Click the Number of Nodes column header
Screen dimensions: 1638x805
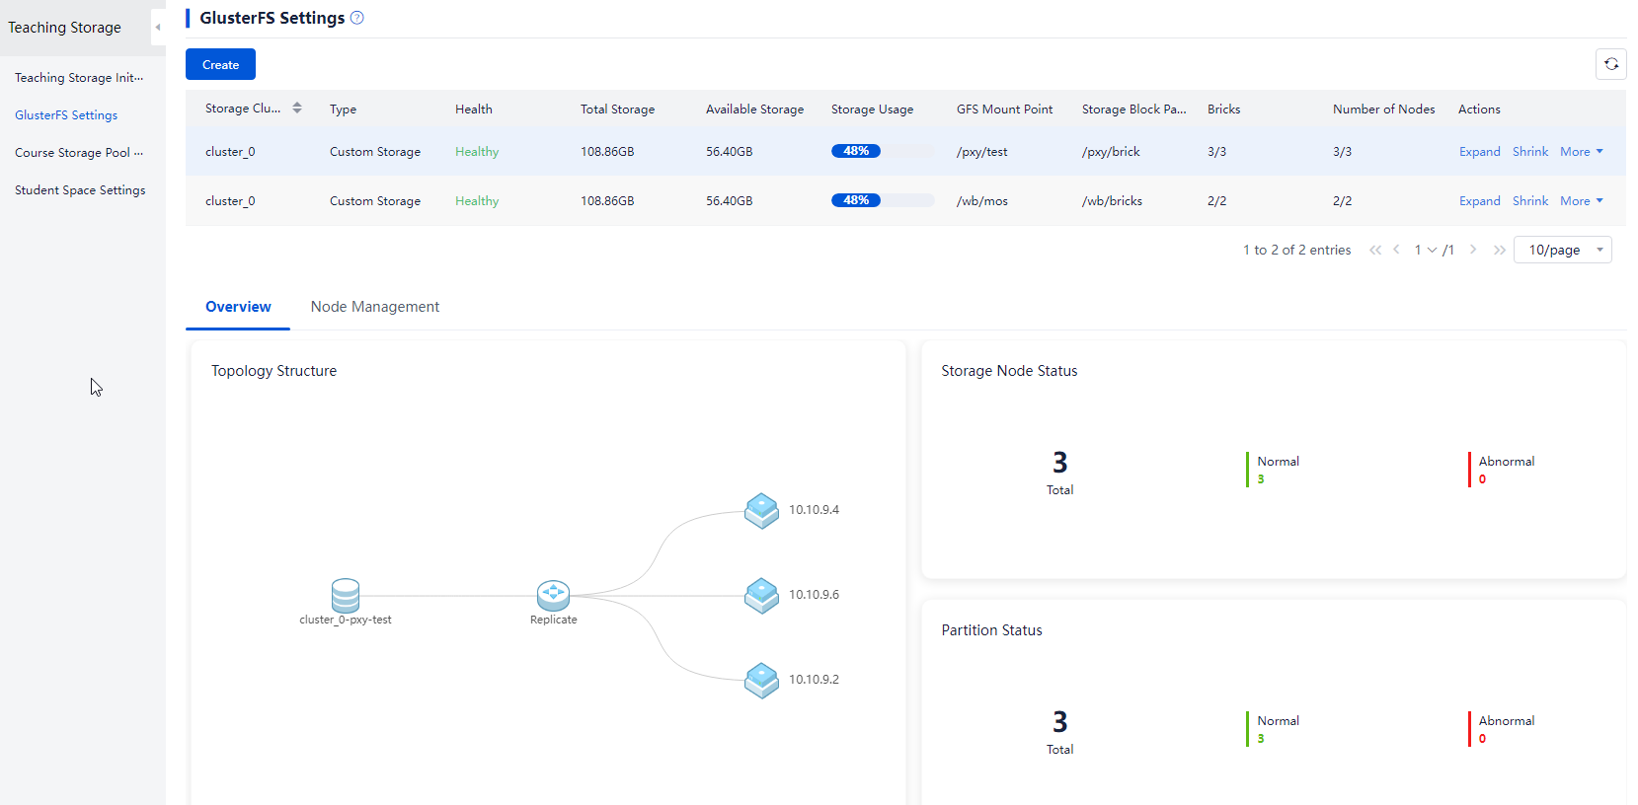[1384, 110]
